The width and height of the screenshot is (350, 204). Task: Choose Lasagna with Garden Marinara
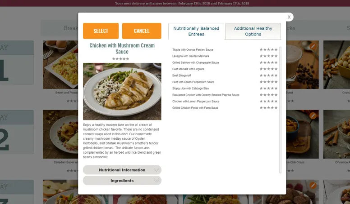pyautogui.click(x=191, y=56)
